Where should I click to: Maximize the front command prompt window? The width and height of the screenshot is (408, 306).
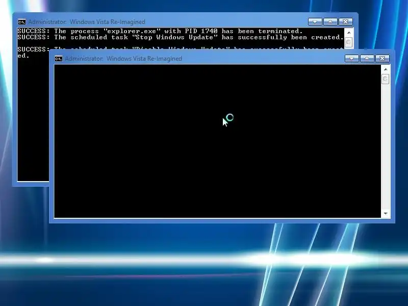click(367, 58)
